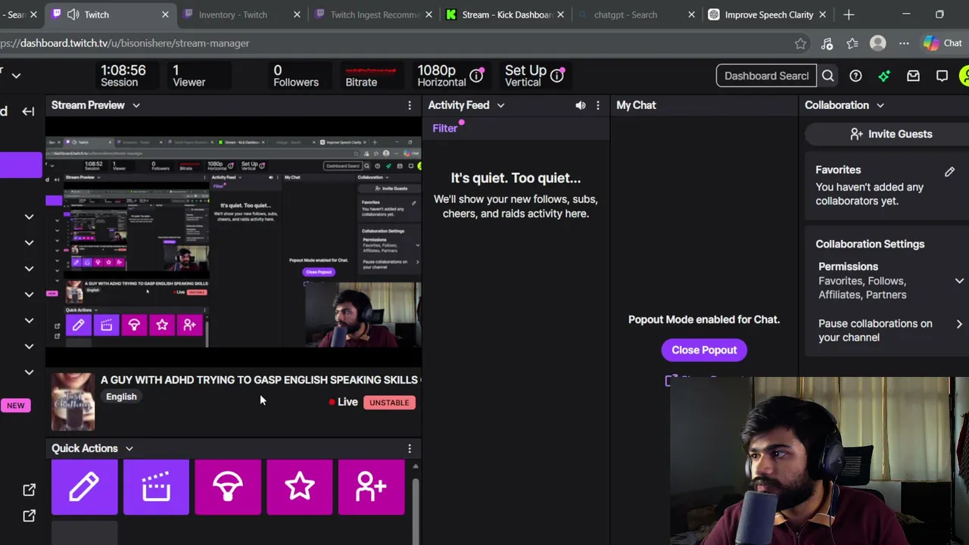
Task: Click the star quick action tile
Action: pyautogui.click(x=300, y=487)
